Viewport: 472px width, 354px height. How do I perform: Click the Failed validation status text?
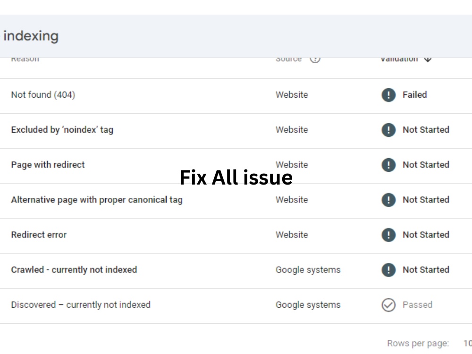(414, 95)
